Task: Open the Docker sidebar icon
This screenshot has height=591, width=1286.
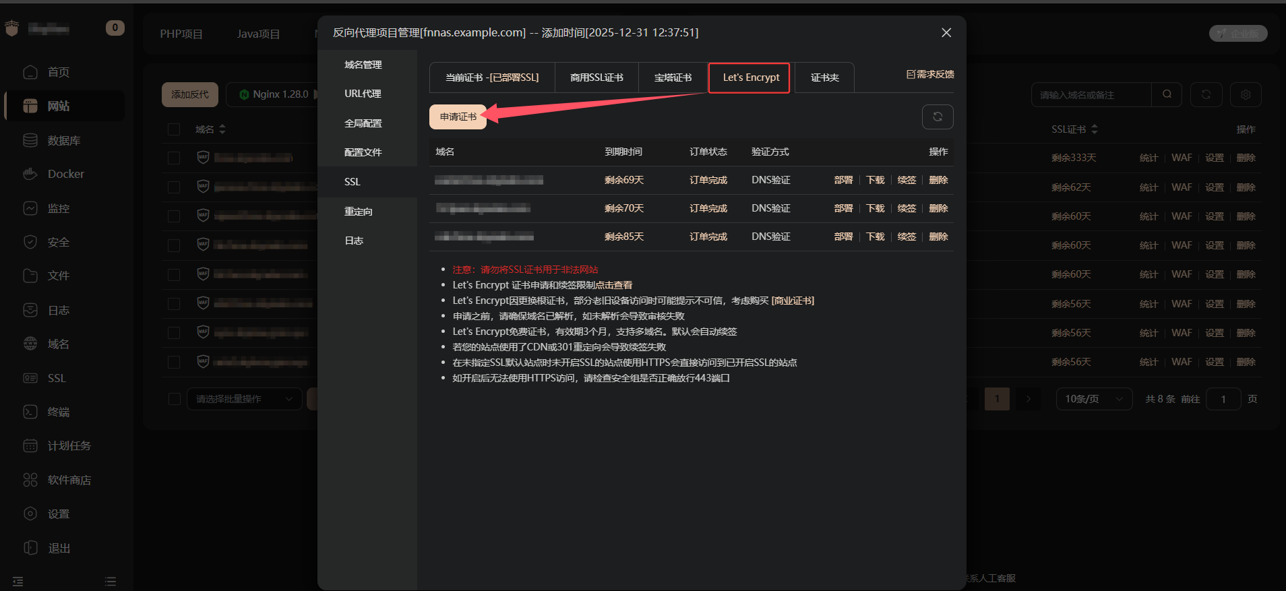Action: 30,174
